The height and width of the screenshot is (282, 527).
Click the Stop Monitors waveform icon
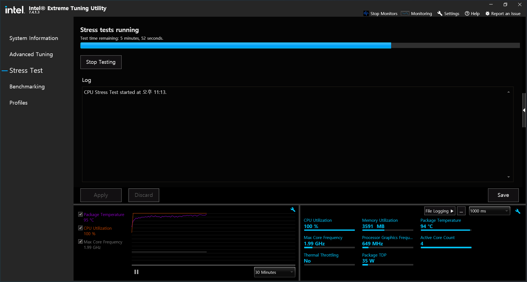point(366,13)
